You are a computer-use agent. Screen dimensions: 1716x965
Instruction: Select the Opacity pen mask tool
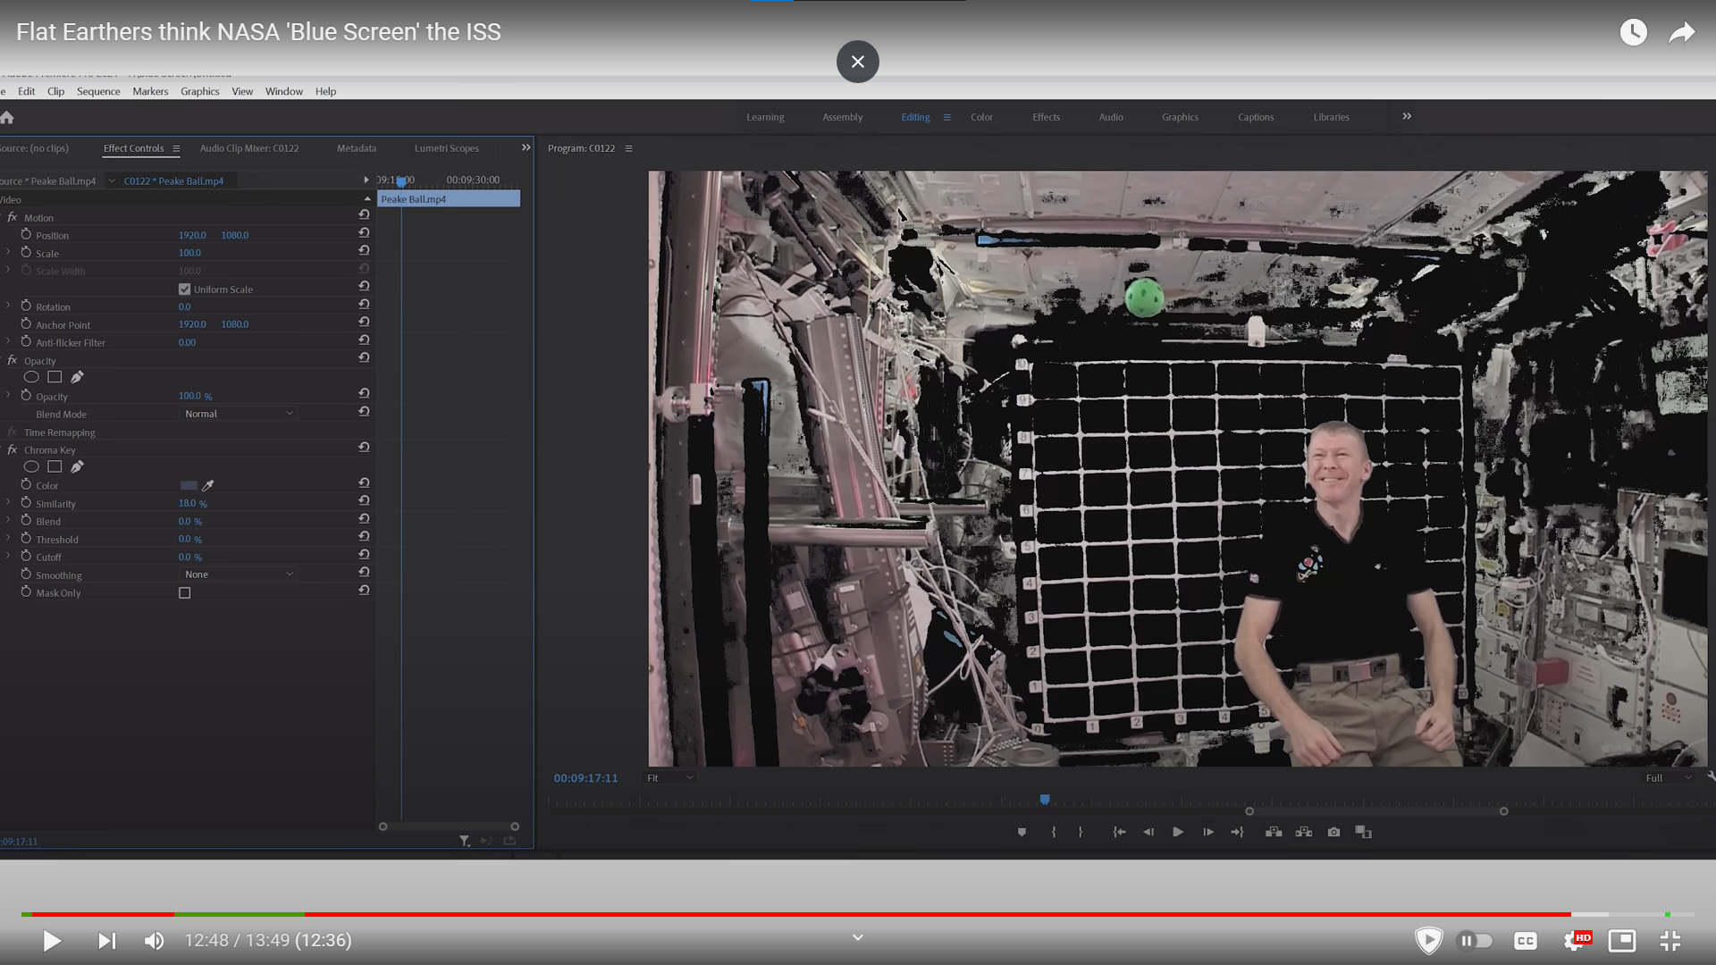click(77, 377)
